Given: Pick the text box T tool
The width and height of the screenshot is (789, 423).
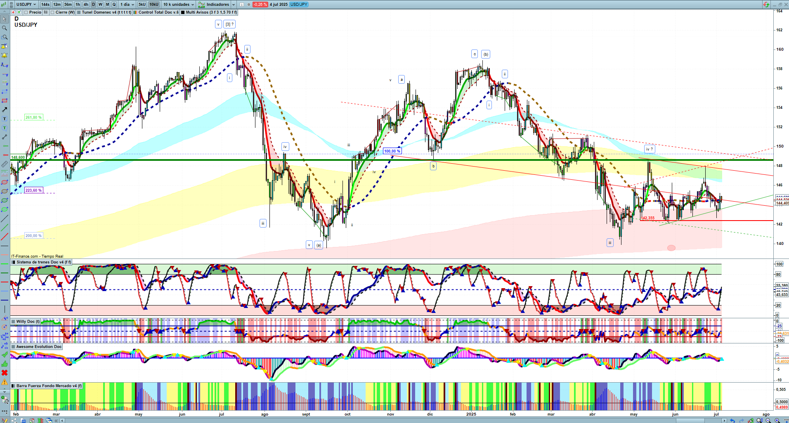Looking at the screenshot, I should pos(5,119).
